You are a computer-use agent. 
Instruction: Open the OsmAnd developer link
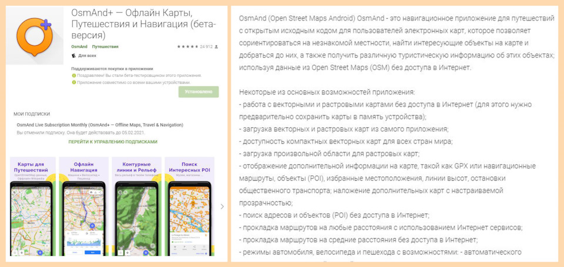point(78,47)
